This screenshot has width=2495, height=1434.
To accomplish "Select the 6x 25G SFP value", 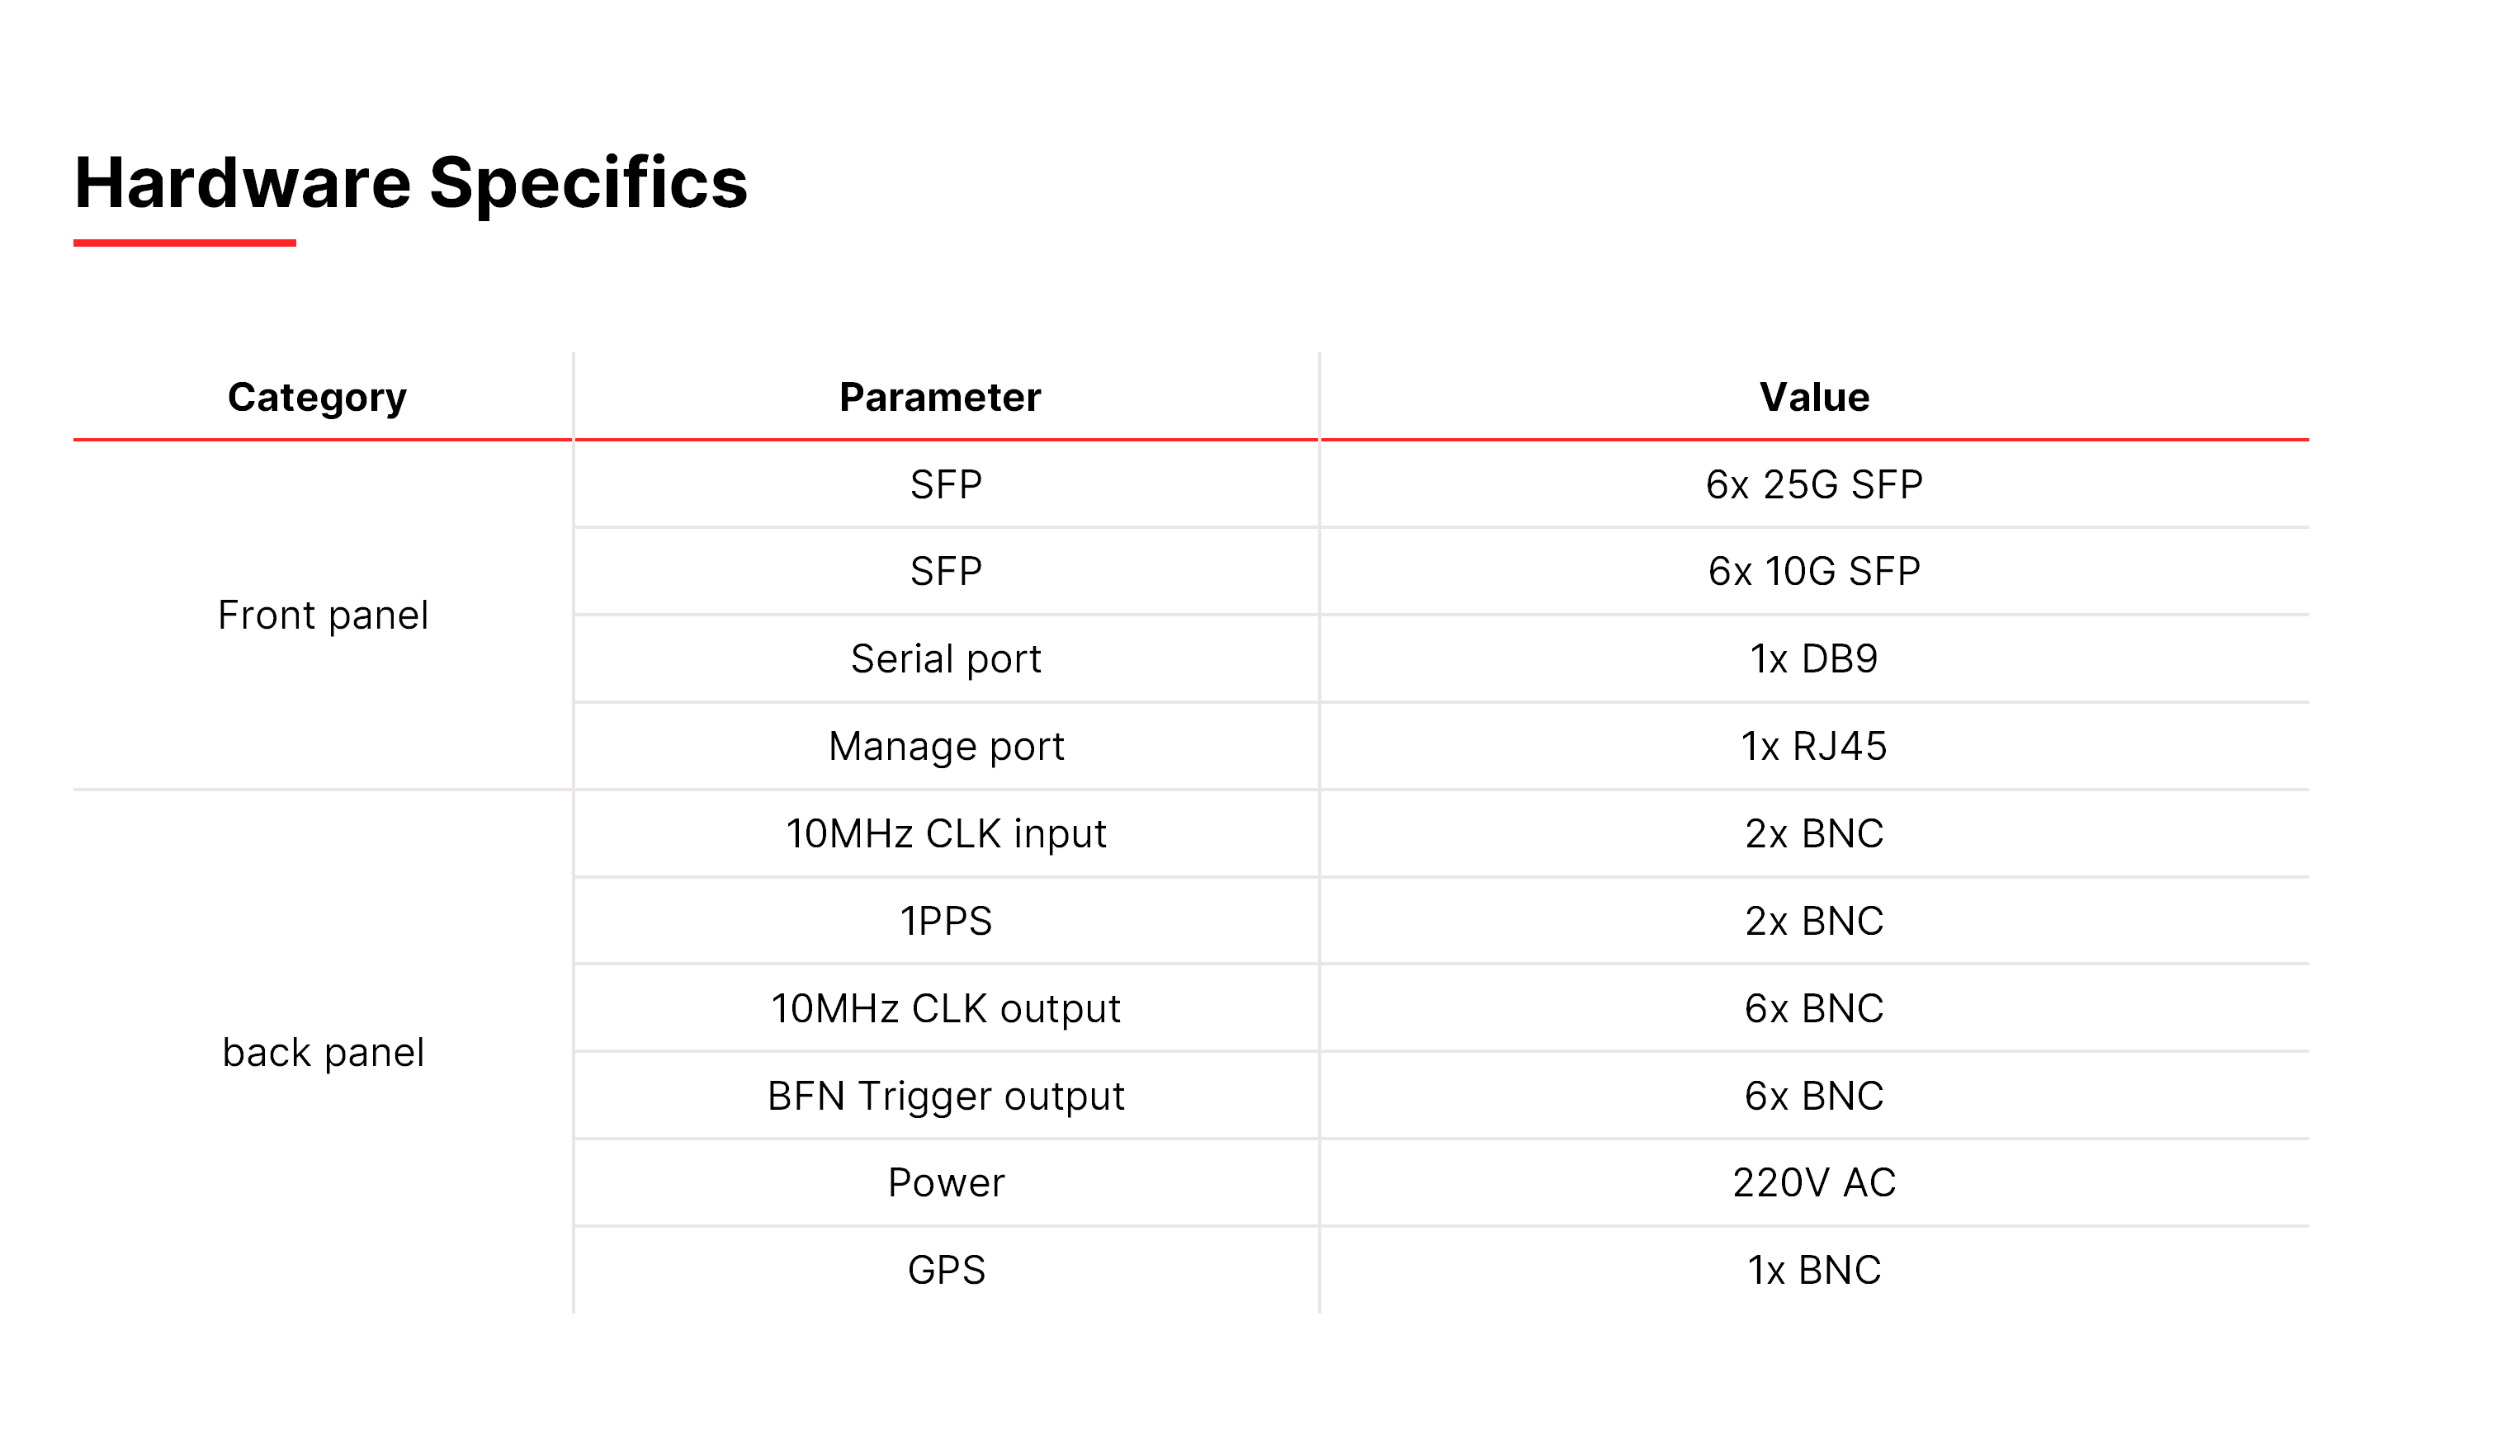I will (1814, 484).
